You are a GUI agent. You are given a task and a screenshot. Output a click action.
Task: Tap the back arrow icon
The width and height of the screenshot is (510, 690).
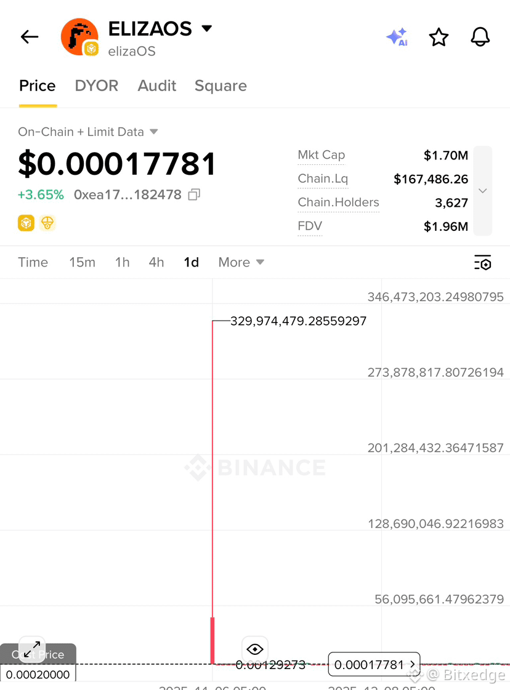pos(30,36)
